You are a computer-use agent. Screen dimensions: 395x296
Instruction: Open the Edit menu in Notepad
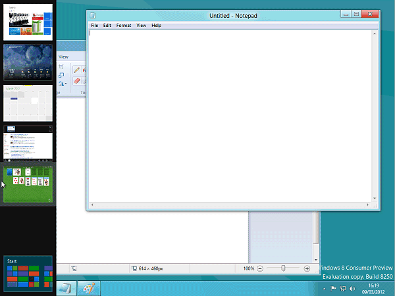click(107, 26)
